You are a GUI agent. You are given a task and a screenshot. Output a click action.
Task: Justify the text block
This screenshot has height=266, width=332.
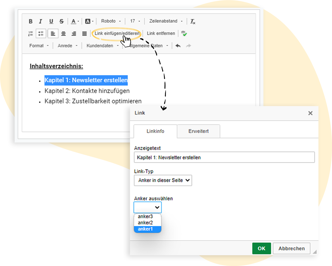[x=85, y=34]
